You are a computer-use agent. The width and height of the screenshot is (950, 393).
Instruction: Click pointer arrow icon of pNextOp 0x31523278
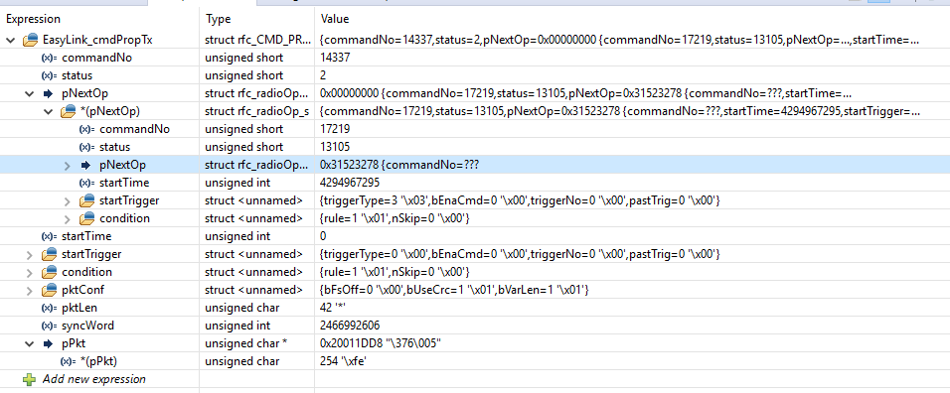85,165
